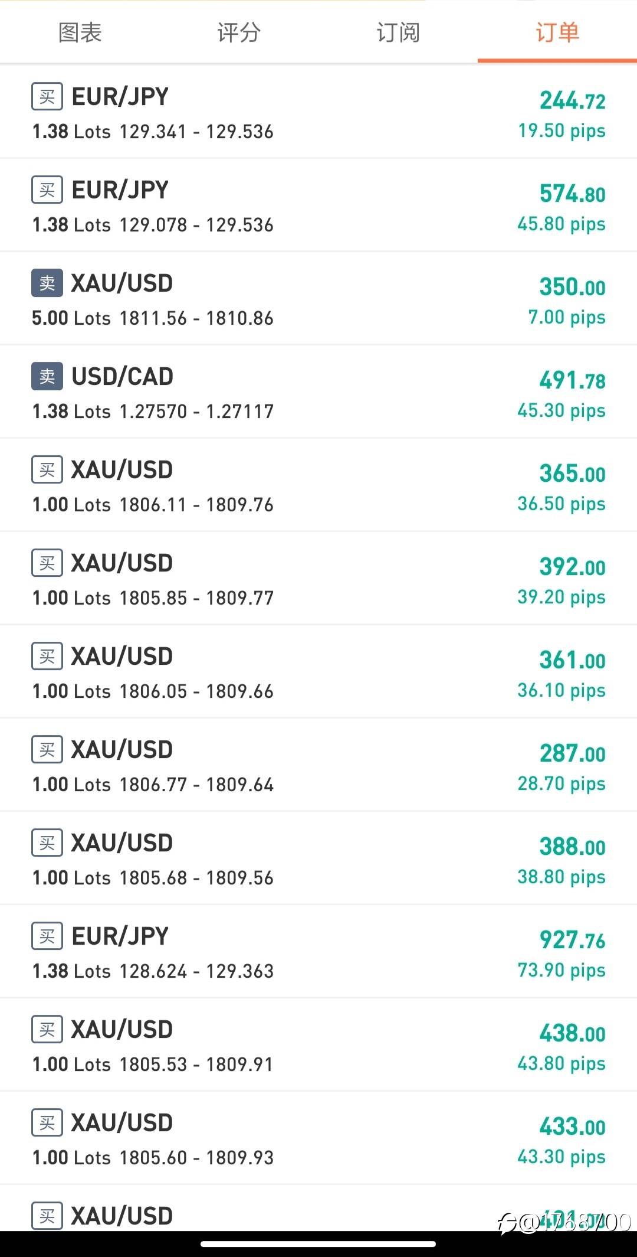Viewport: 637px width, 1257px height.
Task: Open the XAU/USD order showing 287.00 profit
Action: (x=318, y=765)
